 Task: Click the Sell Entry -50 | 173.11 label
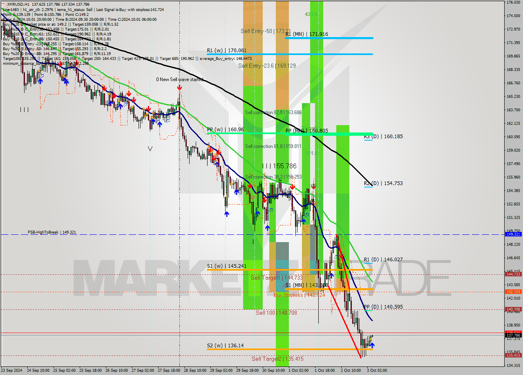click(x=266, y=31)
